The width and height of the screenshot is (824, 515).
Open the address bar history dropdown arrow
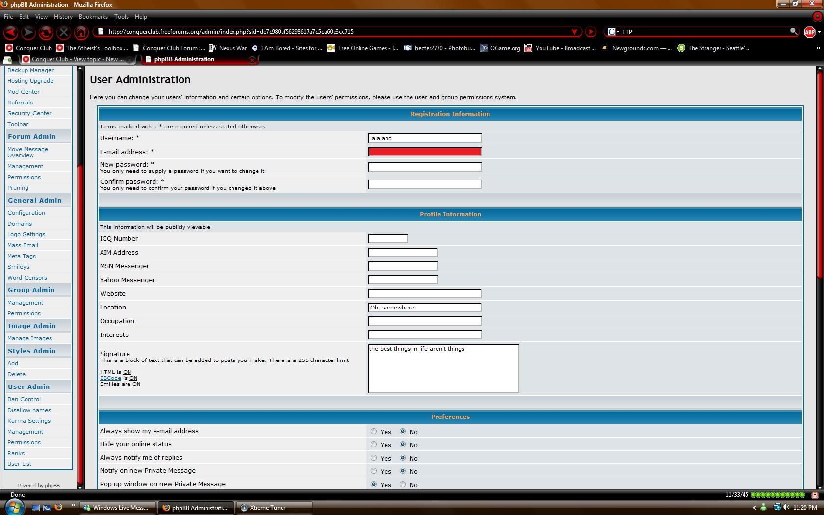574,32
